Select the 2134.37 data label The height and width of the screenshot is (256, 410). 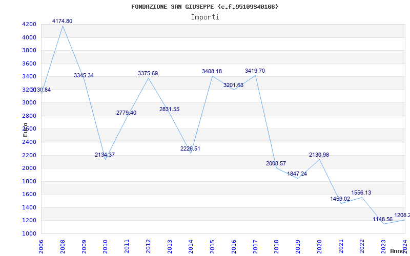click(x=105, y=155)
